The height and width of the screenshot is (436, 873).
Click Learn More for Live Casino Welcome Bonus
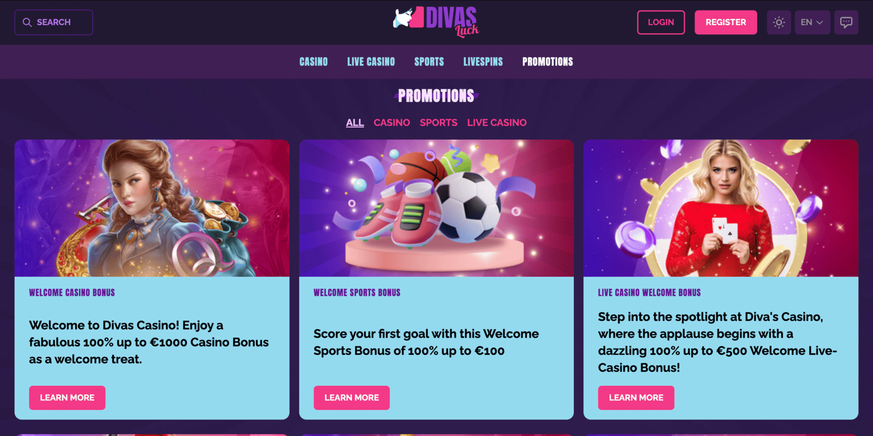coord(636,398)
